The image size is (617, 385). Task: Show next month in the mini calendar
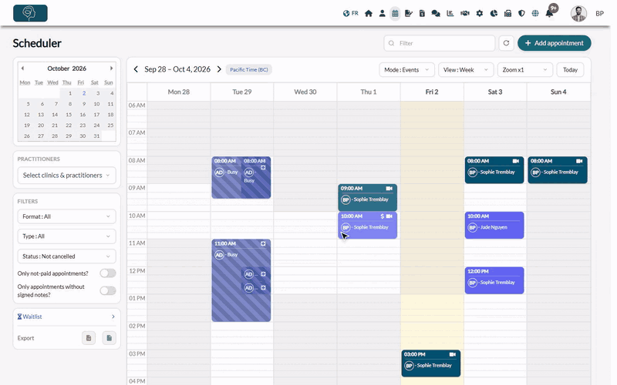pyautogui.click(x=111, y=69)
